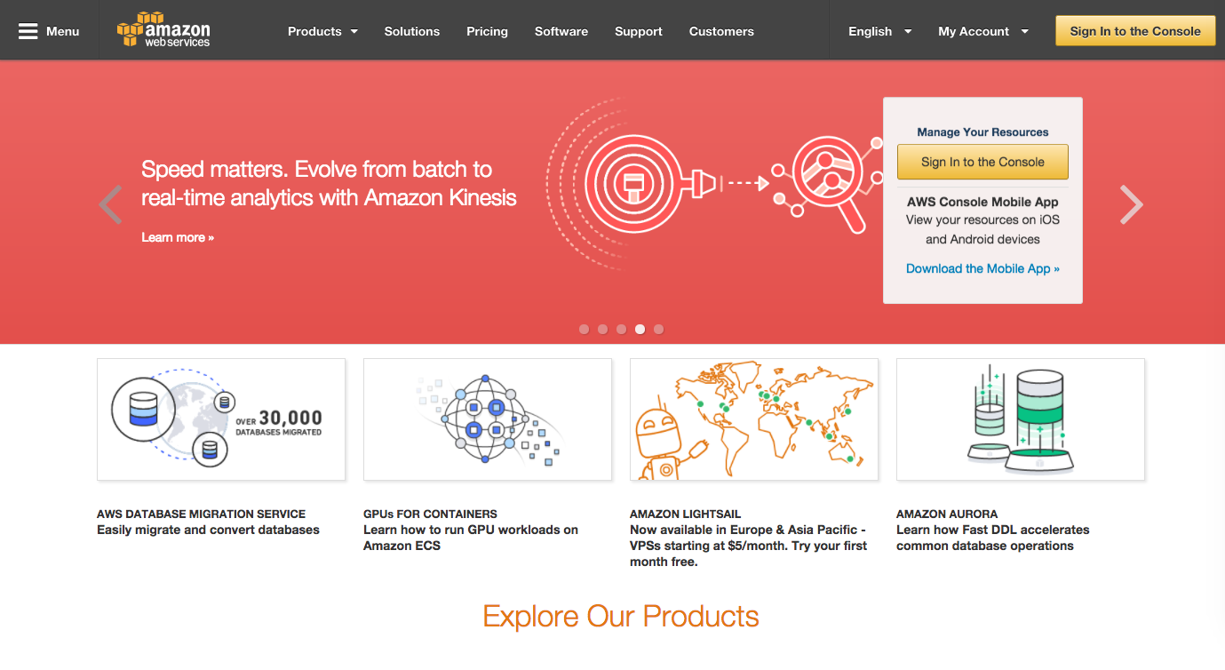
Task: Click Sign In to the Console in Manage Your Resources
Action: (x=982, y=162)
